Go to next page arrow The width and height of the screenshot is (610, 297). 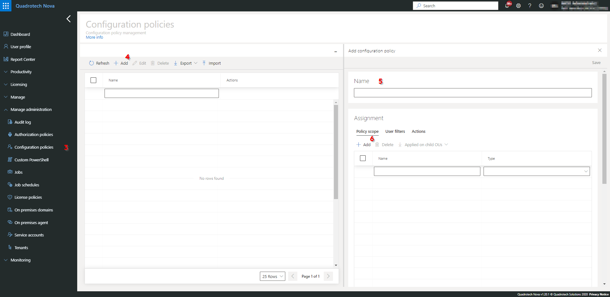tap(328, 276)
